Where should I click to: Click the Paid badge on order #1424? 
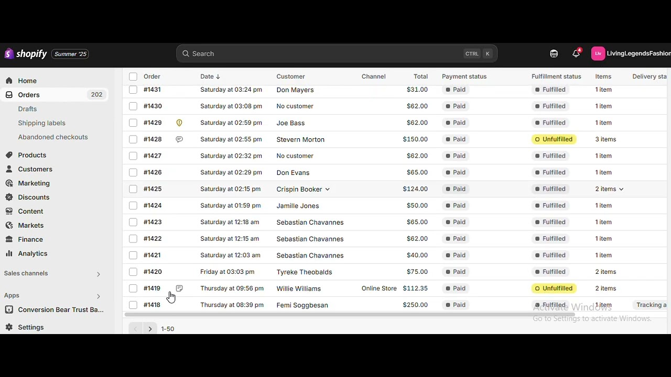coord(456,205)
